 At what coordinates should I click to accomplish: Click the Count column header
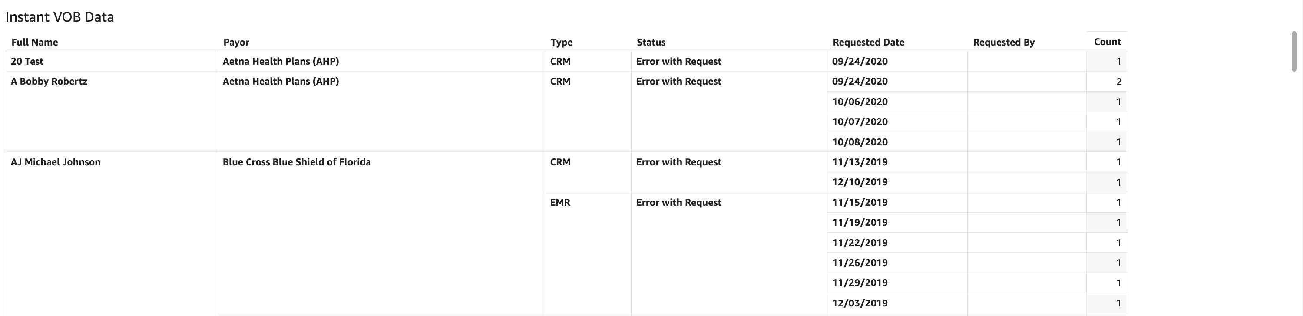(1107, 42)
